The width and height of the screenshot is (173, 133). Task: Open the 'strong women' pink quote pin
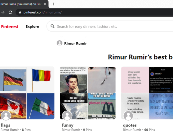click(x=135, y=79)
